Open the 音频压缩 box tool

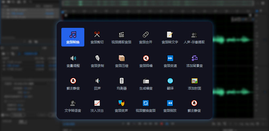point(121,61)
